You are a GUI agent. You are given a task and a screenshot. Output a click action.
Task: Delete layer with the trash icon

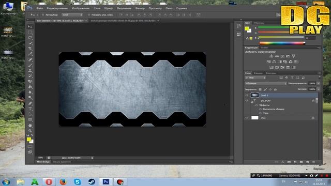(x=313, y=162)
